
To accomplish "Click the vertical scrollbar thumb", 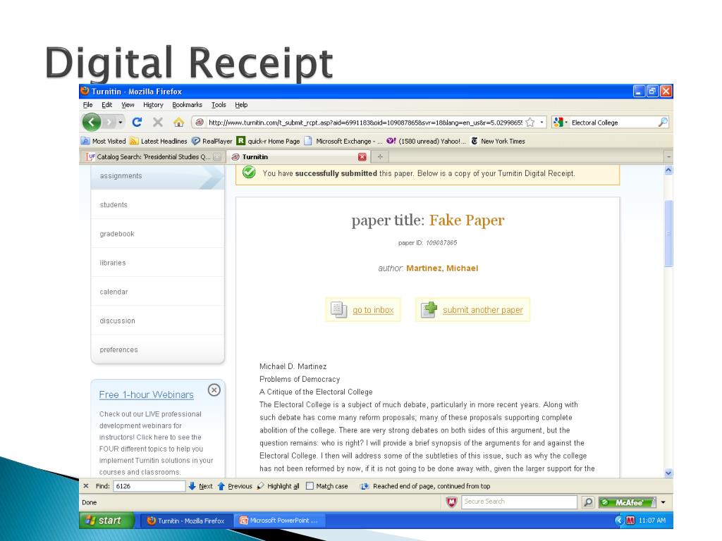I will point(668,233).
